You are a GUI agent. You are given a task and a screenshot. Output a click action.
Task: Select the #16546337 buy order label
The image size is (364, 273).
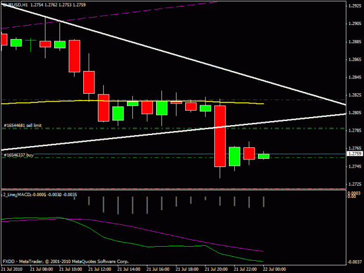[19, 155]
